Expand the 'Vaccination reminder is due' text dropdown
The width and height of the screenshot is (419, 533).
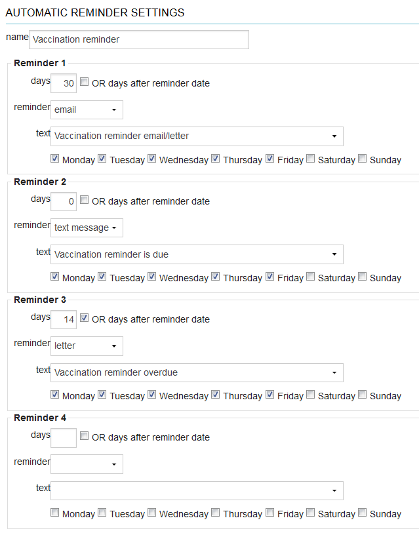point(197,254)
